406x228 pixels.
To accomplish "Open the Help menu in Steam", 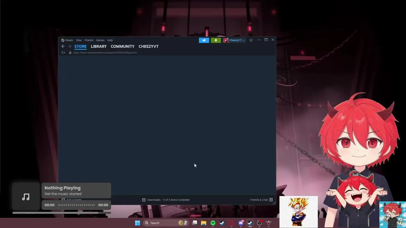I will click(110, 40).
